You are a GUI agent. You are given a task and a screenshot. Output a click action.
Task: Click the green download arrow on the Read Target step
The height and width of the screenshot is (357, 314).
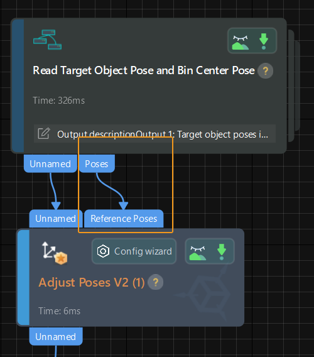tap(264, 41)
